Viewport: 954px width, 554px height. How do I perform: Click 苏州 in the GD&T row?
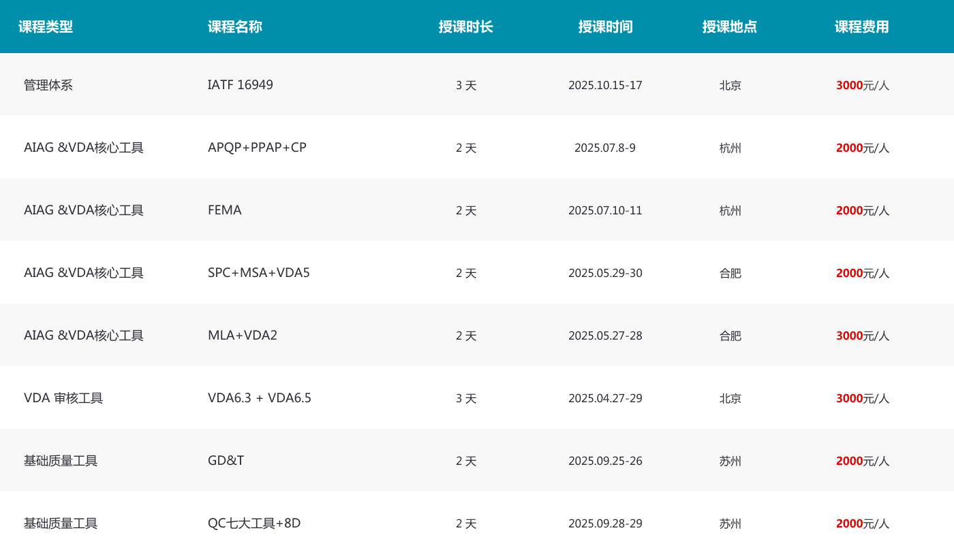(x=730, y=461)
